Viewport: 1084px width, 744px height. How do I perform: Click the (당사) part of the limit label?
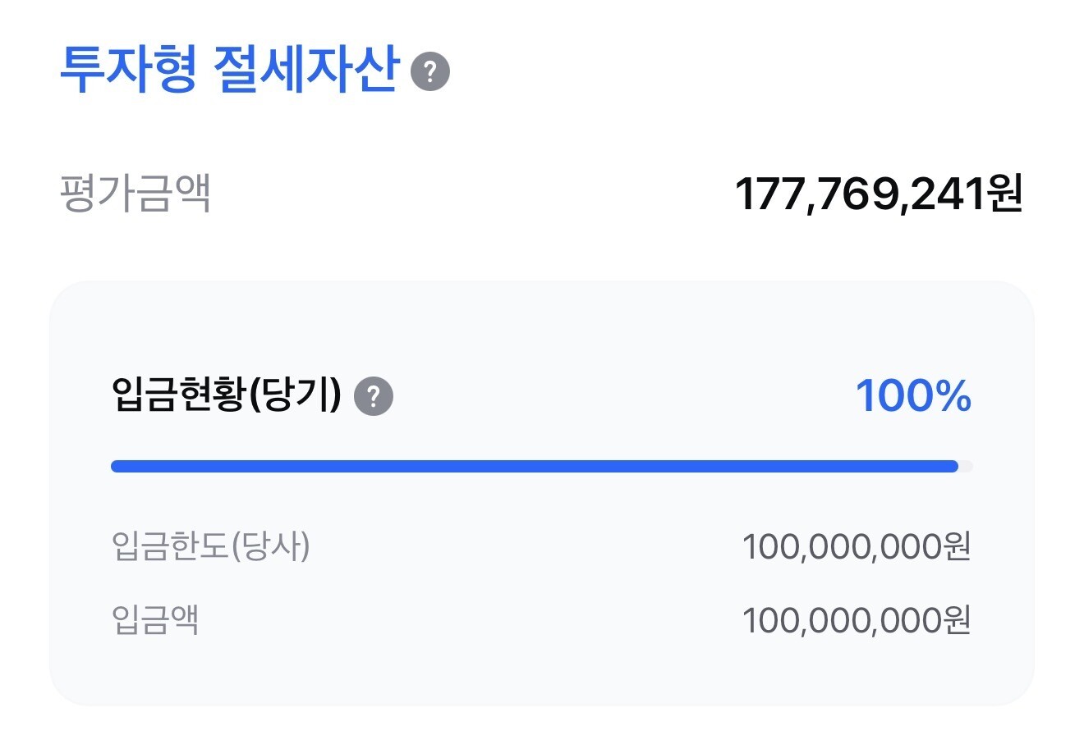tap(270, 546)
